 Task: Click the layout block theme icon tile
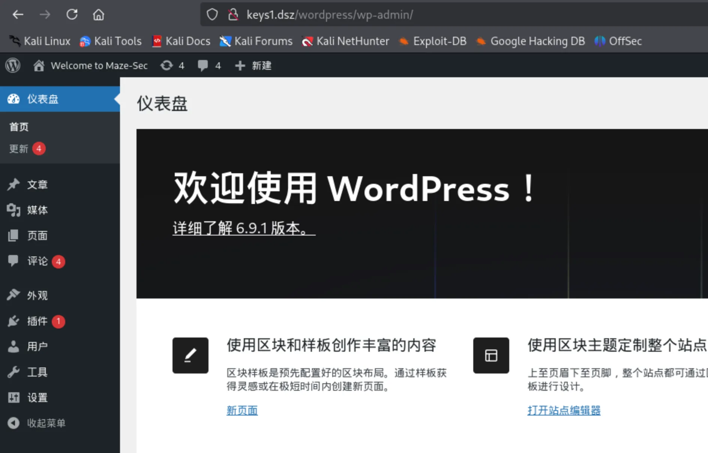(x=491, y=355)
